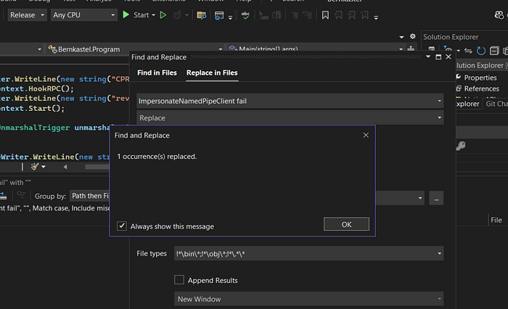The height and width of the screenshot is (309, 508).
Task: Click the comment out selected lines icon
Action: pos(295,15)
